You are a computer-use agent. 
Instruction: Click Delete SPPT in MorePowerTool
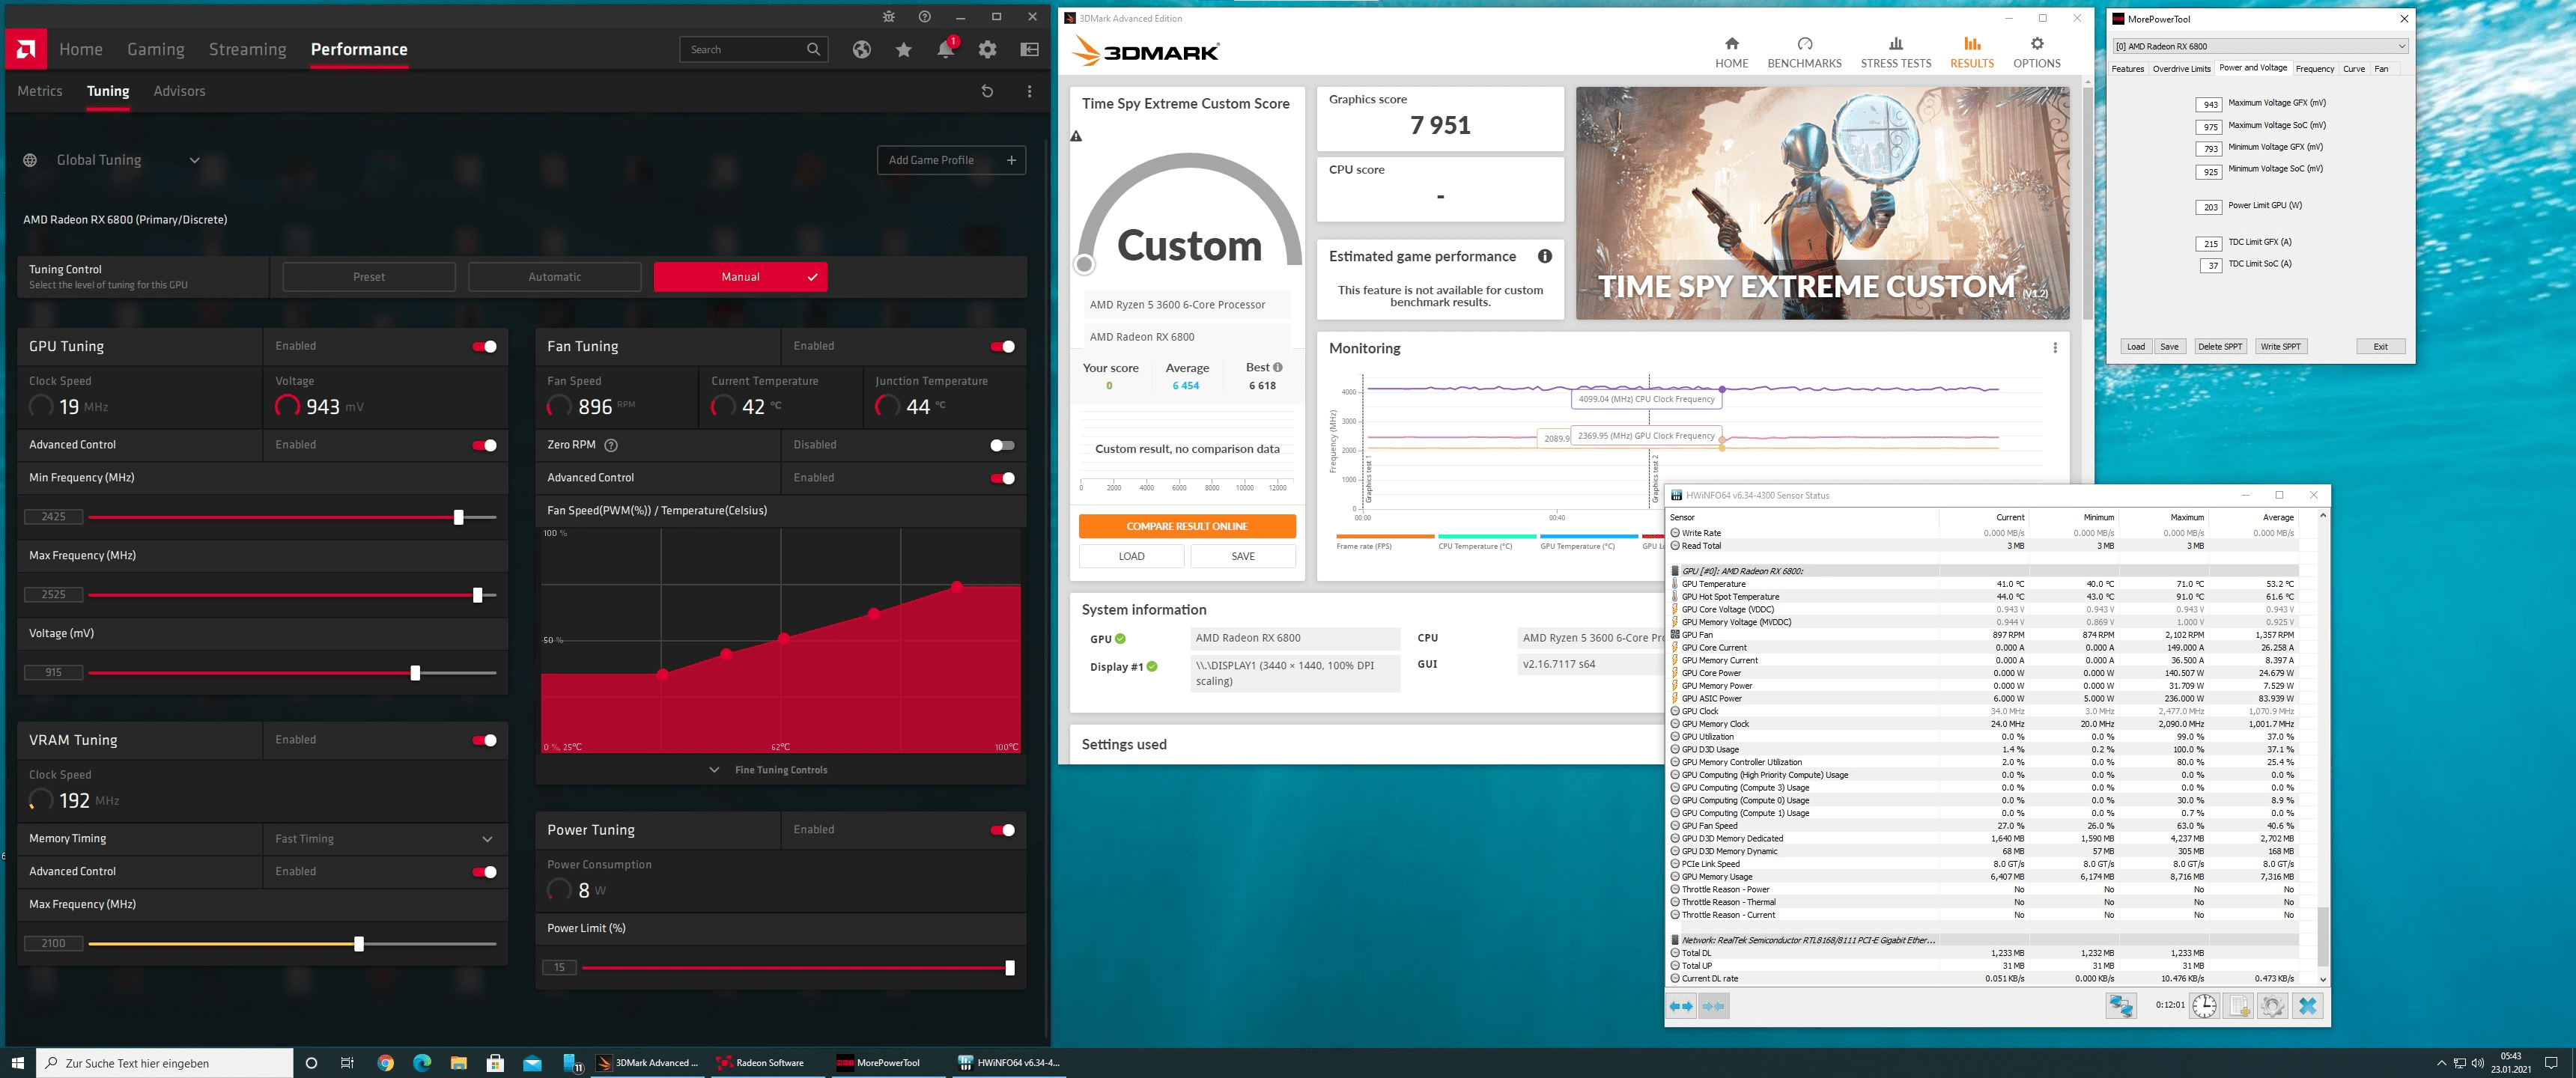(2219, 347)
